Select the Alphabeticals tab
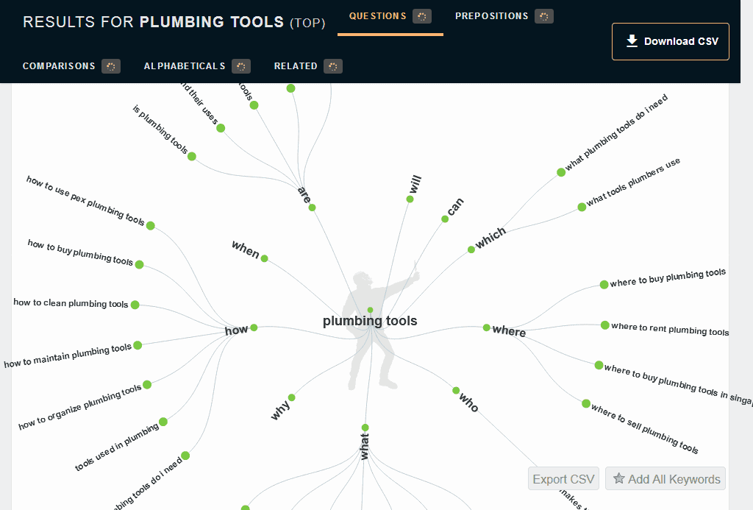Screen dimensions: 753x510 185,66
